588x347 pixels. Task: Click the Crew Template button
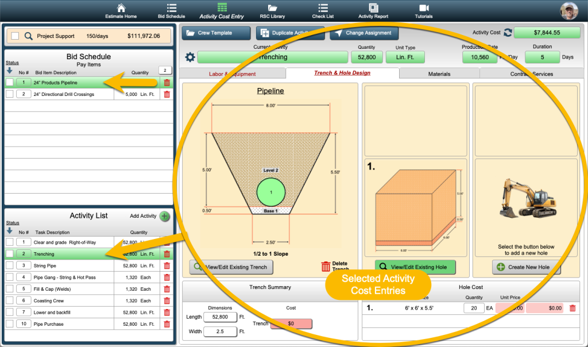coord(216,33)
